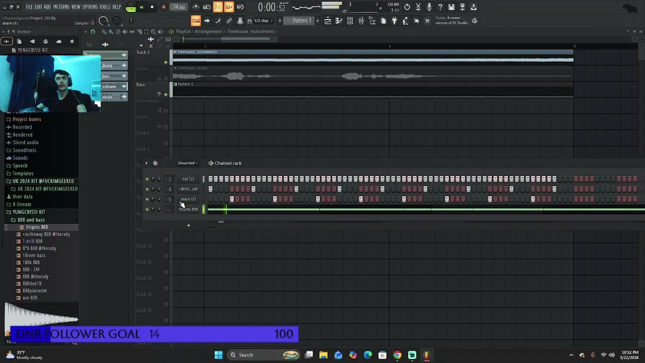Click the stamp tool icon in toolbar
The image size is (645, 363).
click(x=240, y=21)
